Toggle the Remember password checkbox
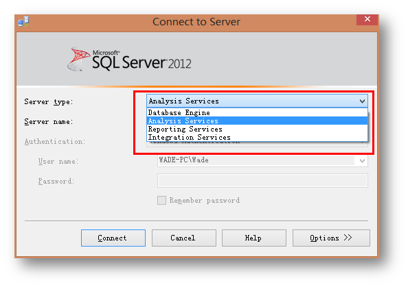The height and width of the screenshot is (287, 408). point(161,200)
